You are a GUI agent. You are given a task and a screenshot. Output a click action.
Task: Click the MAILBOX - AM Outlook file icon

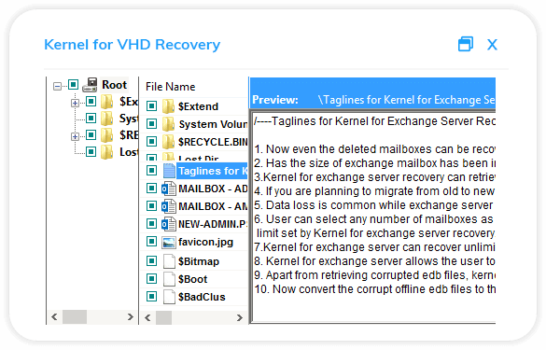click(x=169, y=206)
